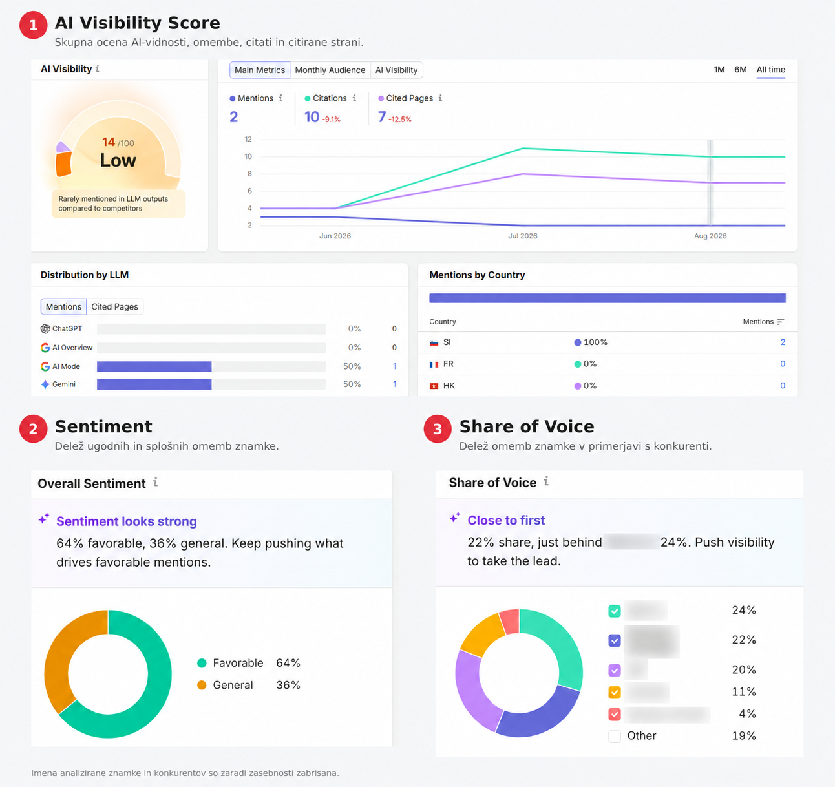This screenshot has width=835, height=787.
Task: Click the FR mentions count link 0
Action: pos(783,364)
